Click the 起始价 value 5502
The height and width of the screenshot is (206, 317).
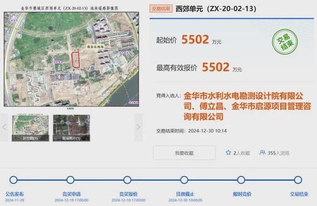tap(195, 39)
